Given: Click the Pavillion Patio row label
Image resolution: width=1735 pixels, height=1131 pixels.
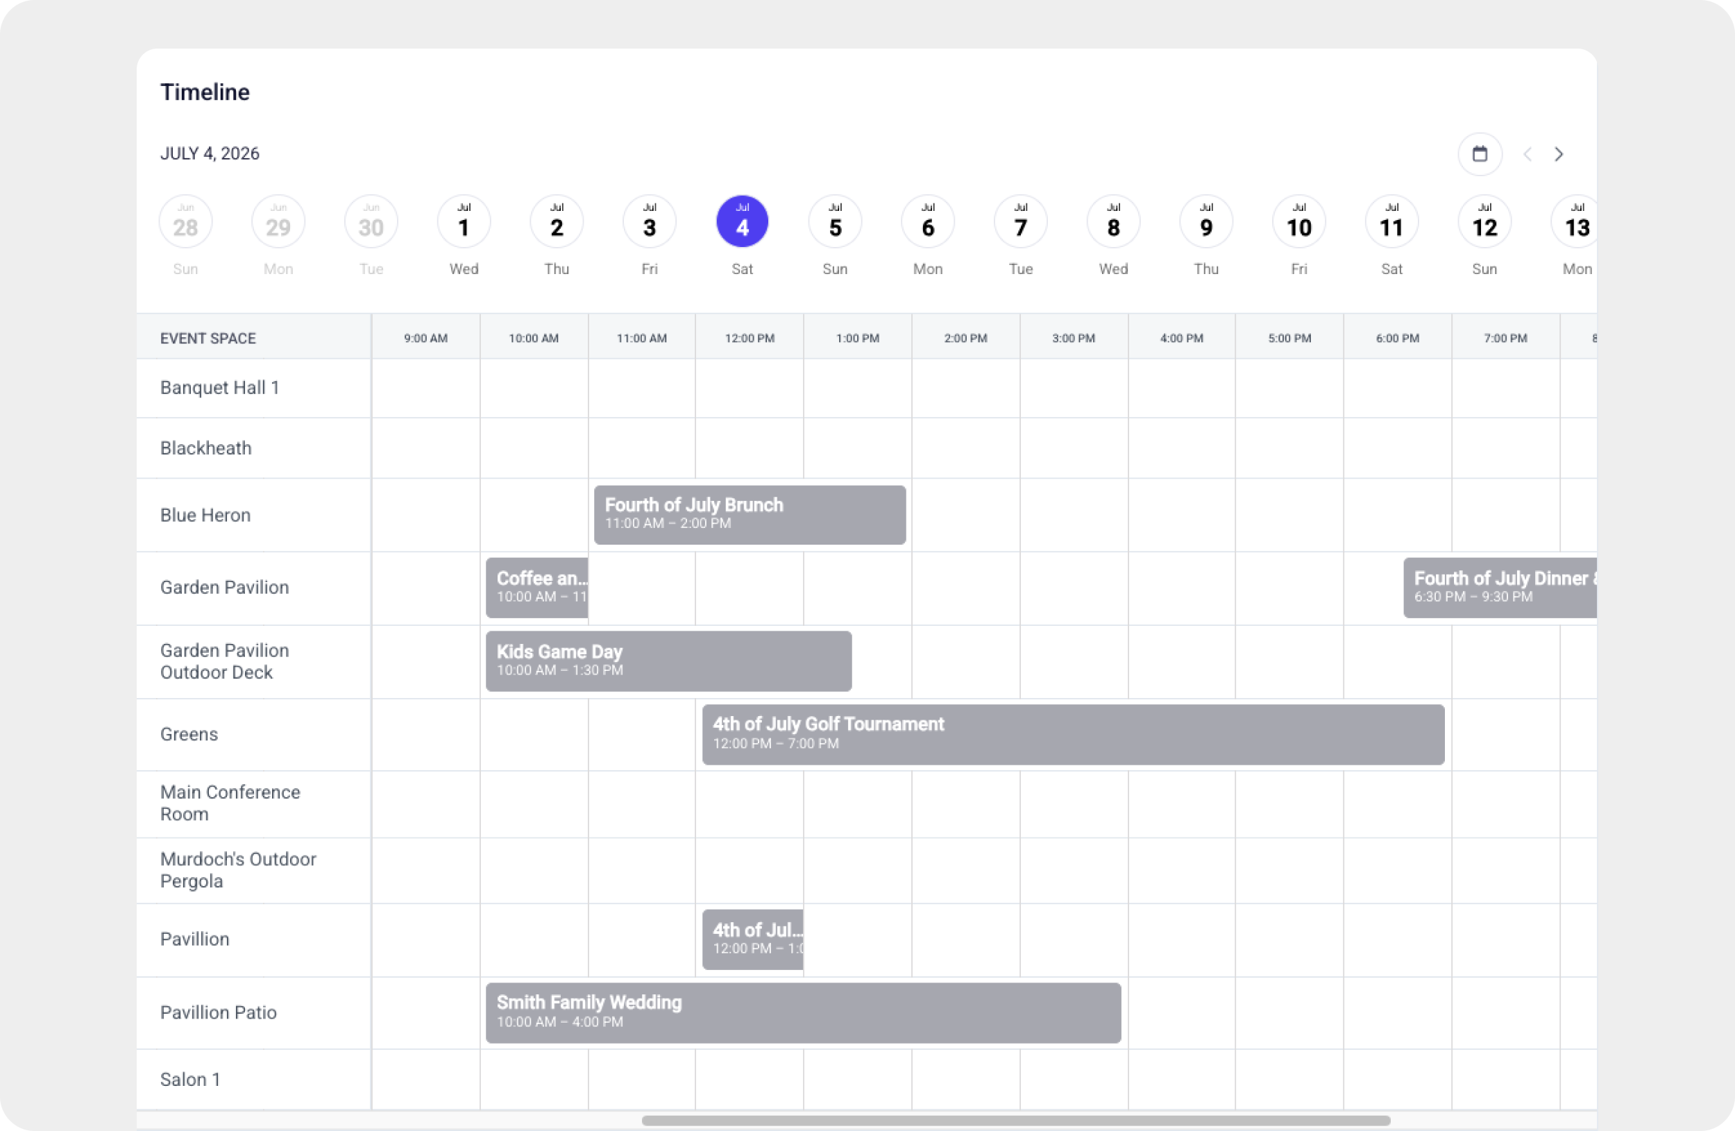Looking at the screenshot, I should click(218, 1012).
